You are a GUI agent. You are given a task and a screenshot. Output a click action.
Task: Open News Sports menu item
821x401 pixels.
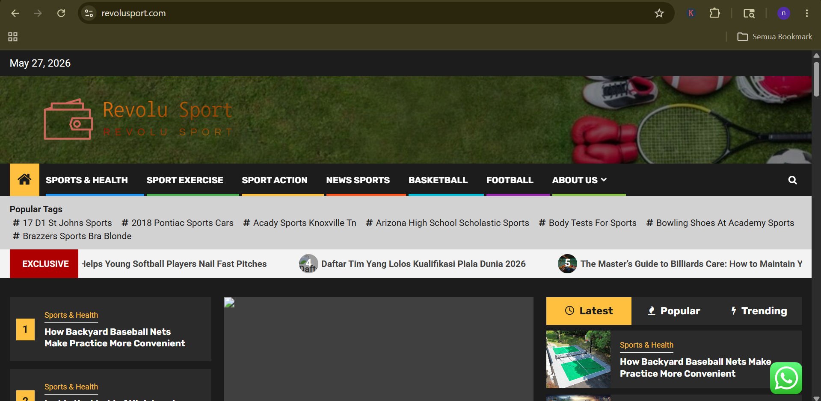[x=358, y=180]
